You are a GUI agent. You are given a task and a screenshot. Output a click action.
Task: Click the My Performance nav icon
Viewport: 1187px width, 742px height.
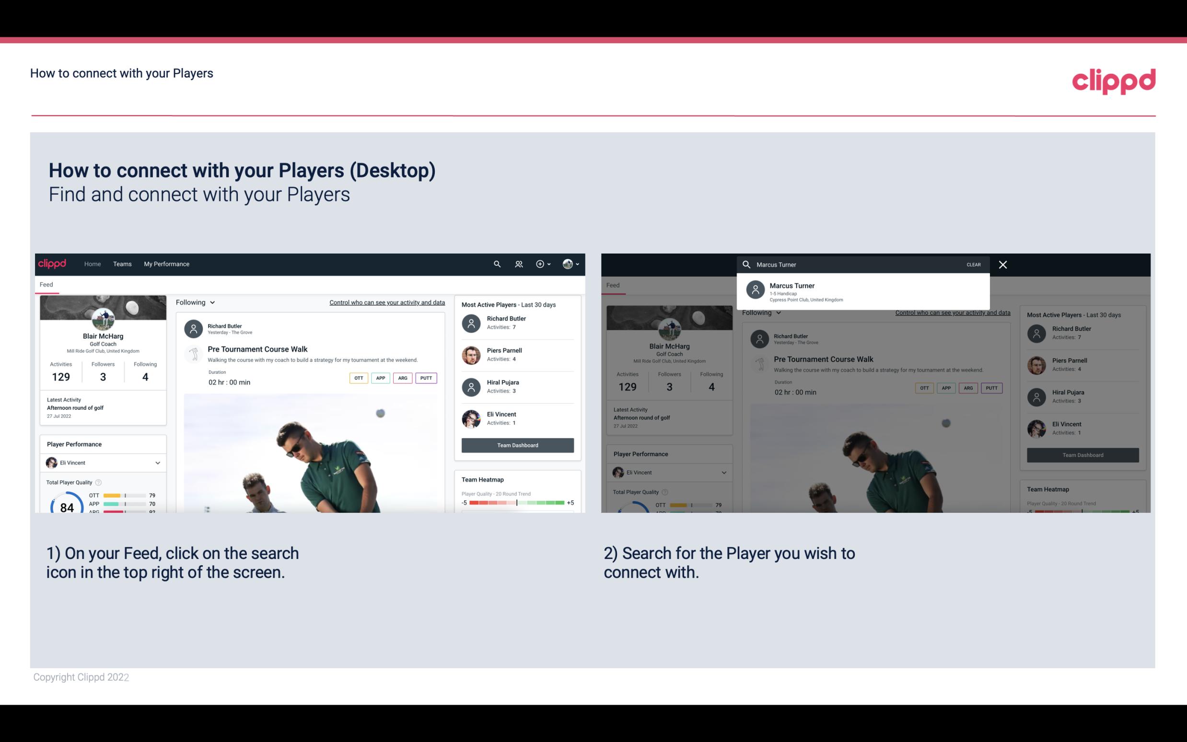coord(166,263)
